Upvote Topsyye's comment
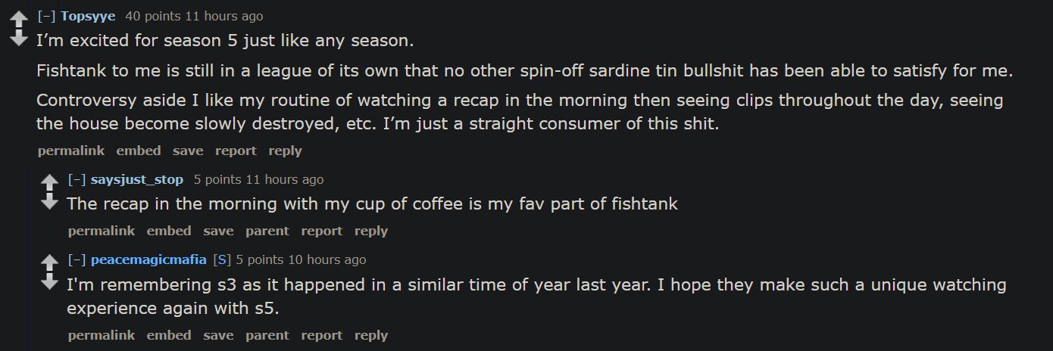 [18, 18]
